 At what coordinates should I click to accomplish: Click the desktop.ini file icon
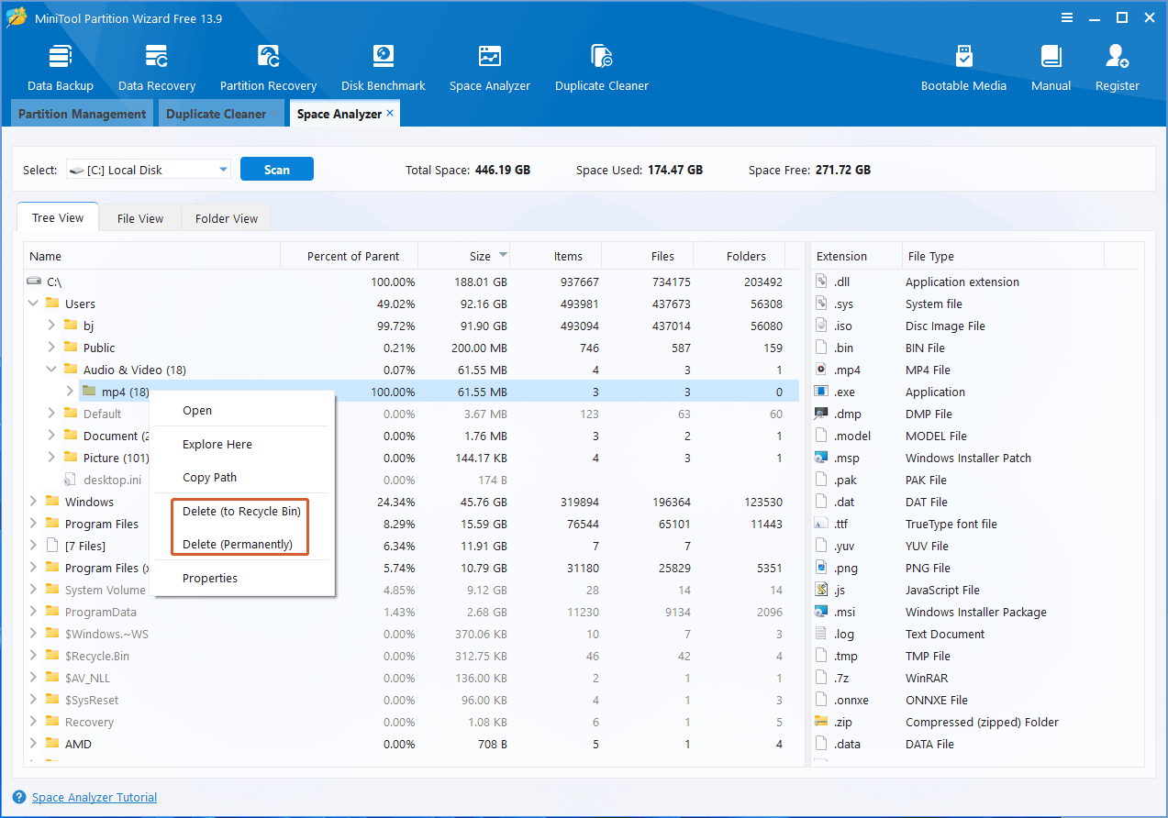[71, 480]
